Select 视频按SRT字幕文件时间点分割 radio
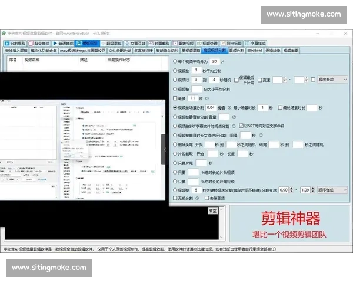This screenshot has width=353, height=283. coord(175,126)
